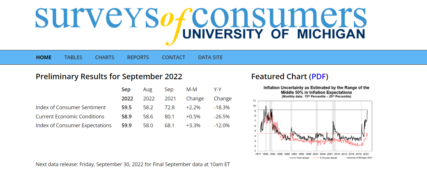Click the Featured Chart heading text

point(279,77)
